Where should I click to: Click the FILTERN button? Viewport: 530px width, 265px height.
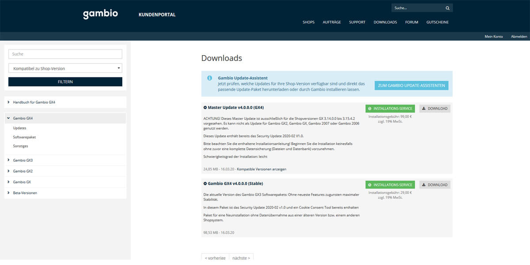65,82
